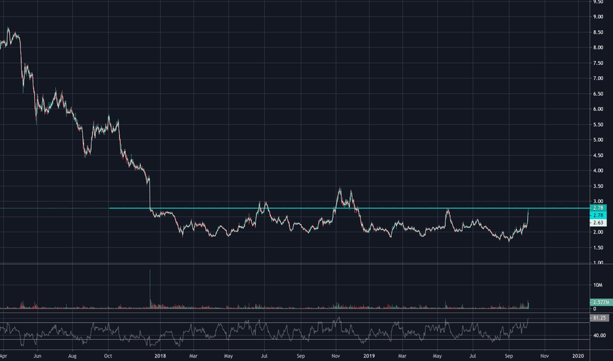Viewport: 613px width, 361px height.
Task: Click the 8.50 price axis label
Action: 598,32
